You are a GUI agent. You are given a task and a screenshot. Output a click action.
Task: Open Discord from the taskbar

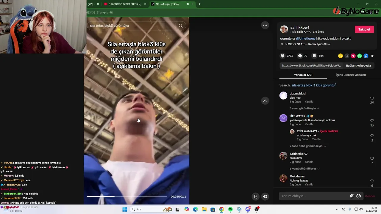pyautogui.click(x=248, y=209)
